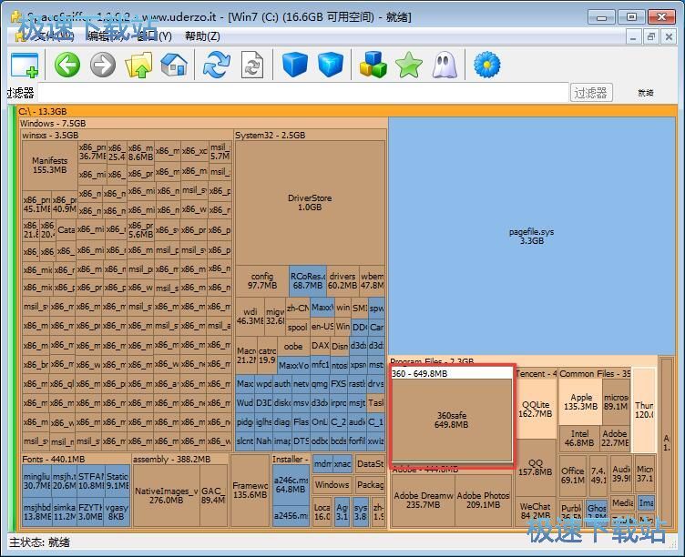This screenshot has height=557, width=685.
Task: Select the NativeImages 276.0MB block
Action: 166,495
